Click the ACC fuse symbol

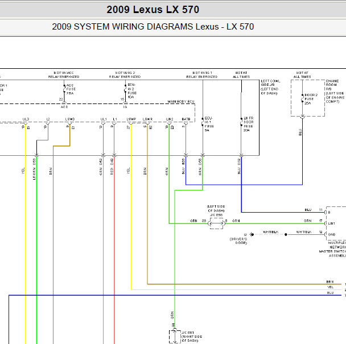pos(64,89)
